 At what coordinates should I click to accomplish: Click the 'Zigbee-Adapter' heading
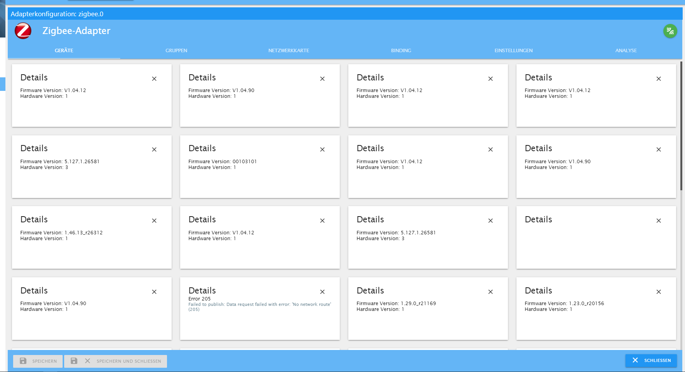tap(76, 31)
